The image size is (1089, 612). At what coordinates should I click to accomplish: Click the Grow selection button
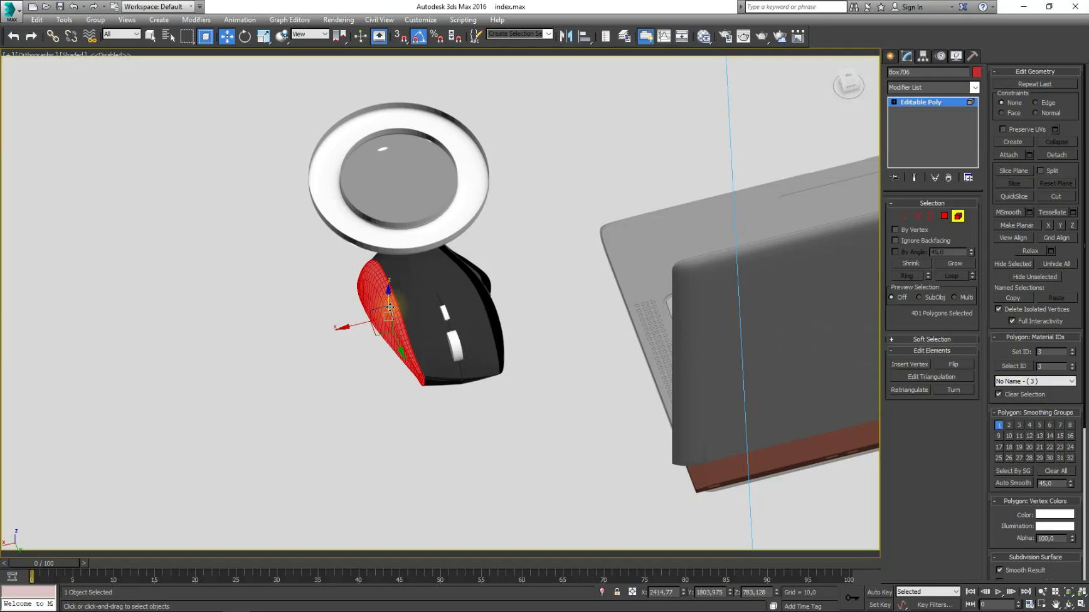tap(954, 263)
